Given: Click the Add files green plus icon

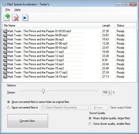Looking at the screenshot, I should [x=7, y=17].
